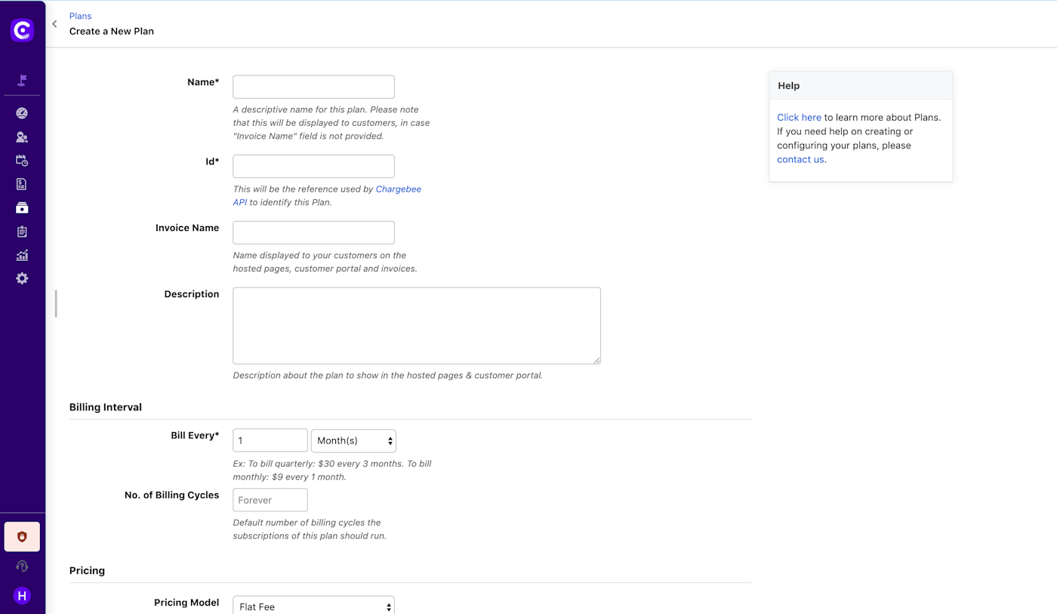This screenshot has width=1057, height=614.
Task: Select the Getting Started flag icon
Action: click(x=22, y=79)
